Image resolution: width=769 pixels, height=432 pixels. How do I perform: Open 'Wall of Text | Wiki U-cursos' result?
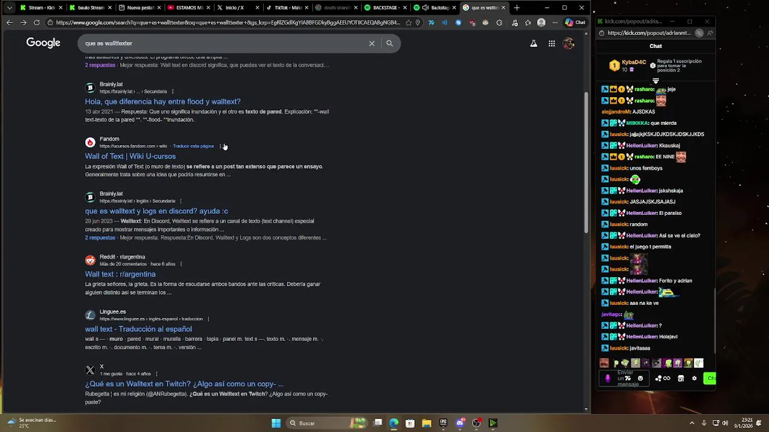coord(130,156)
